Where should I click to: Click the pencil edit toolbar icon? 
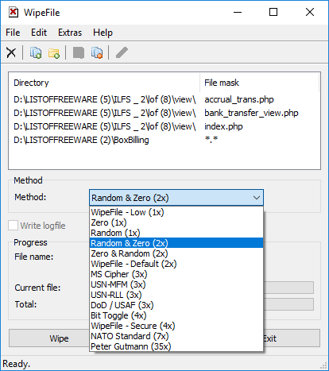tap(122, 52)
